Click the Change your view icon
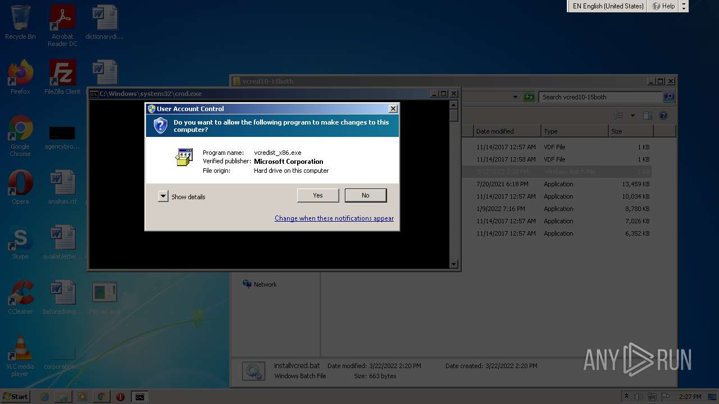Viewport: 719px width, 404px height. [619, 116]
